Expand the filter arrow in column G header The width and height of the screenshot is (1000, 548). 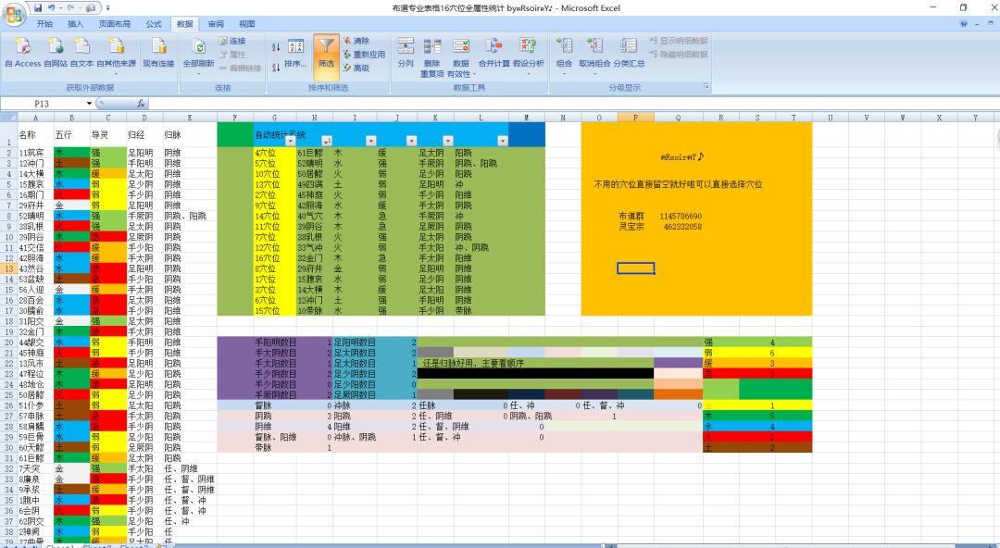coord(290,141)
